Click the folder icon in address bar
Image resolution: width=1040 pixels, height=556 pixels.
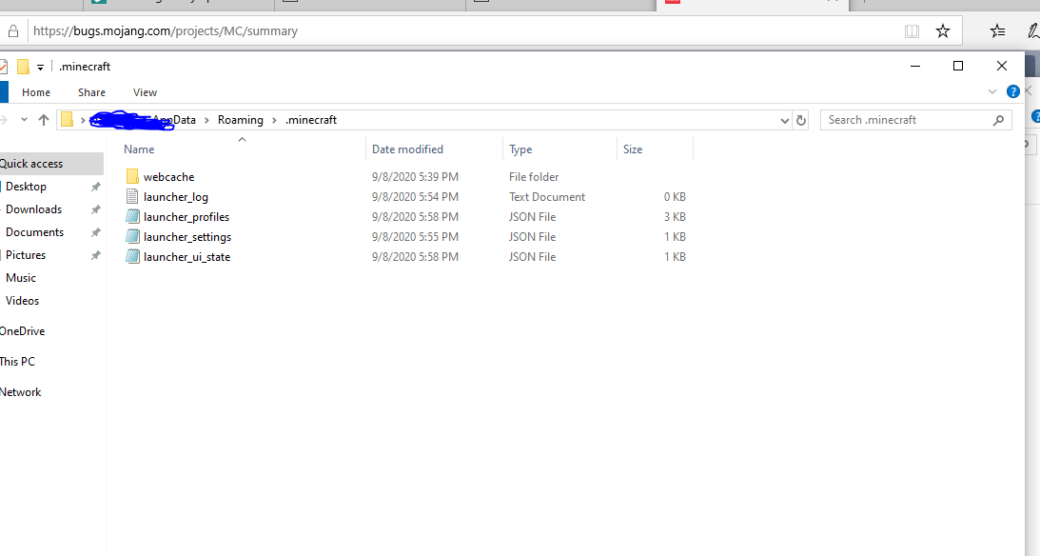67,119
